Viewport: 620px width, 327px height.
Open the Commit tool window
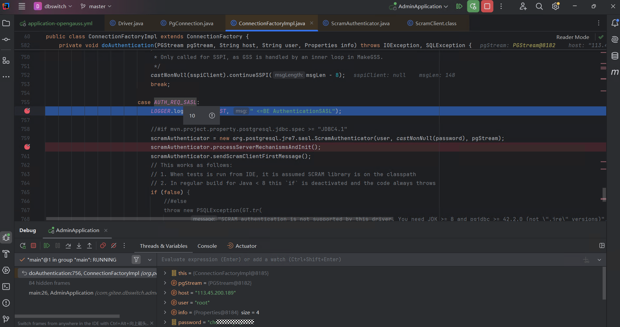point(6,40)
